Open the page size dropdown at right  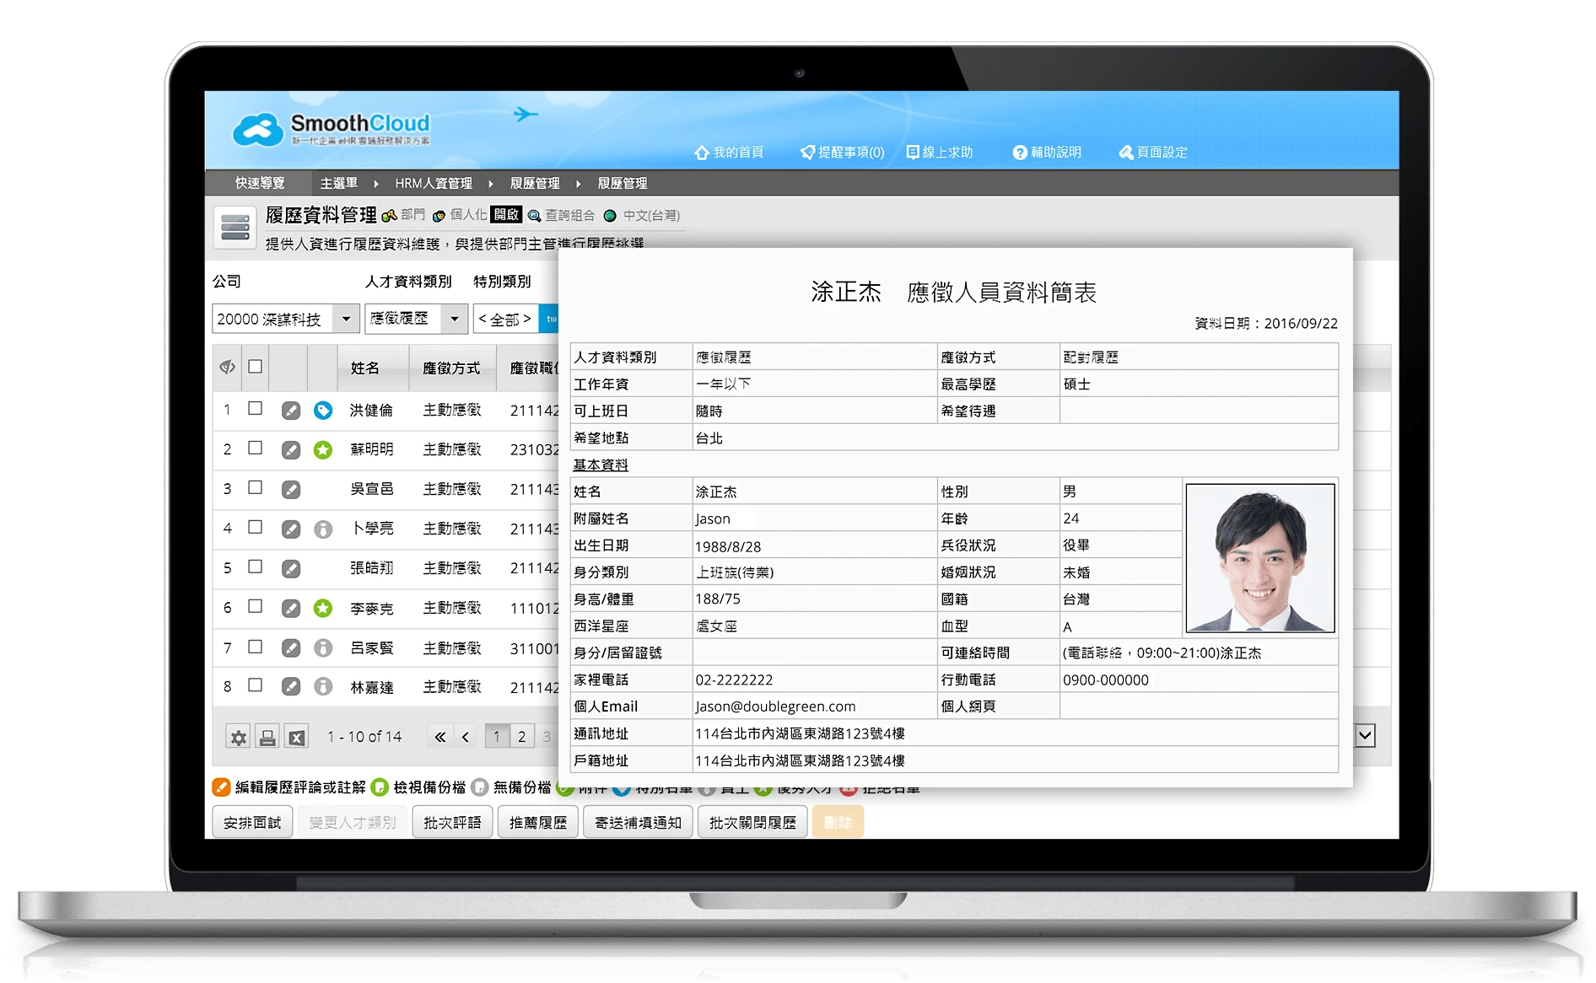1365,736
